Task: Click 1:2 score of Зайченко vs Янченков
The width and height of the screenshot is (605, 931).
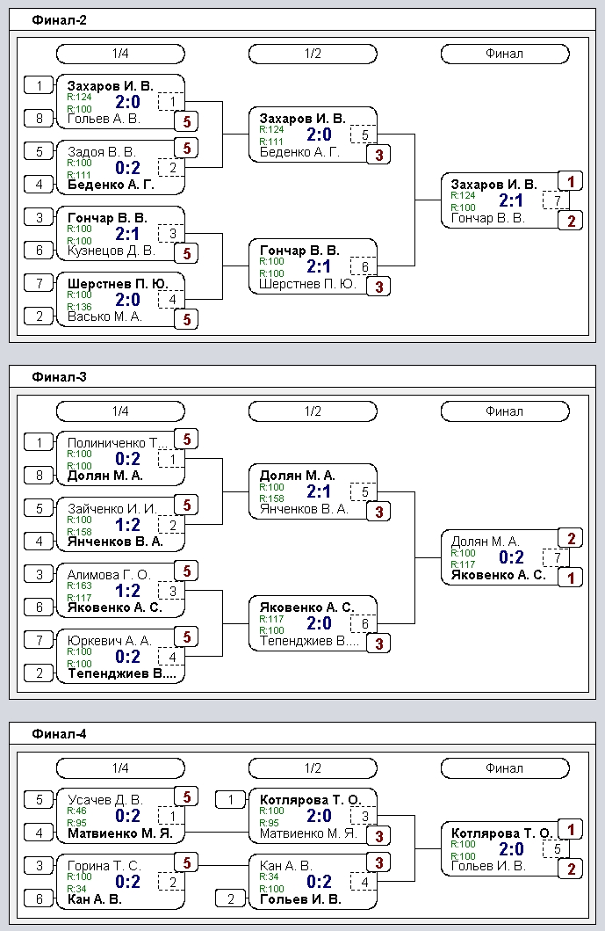Action: click(x=127, y=525)
